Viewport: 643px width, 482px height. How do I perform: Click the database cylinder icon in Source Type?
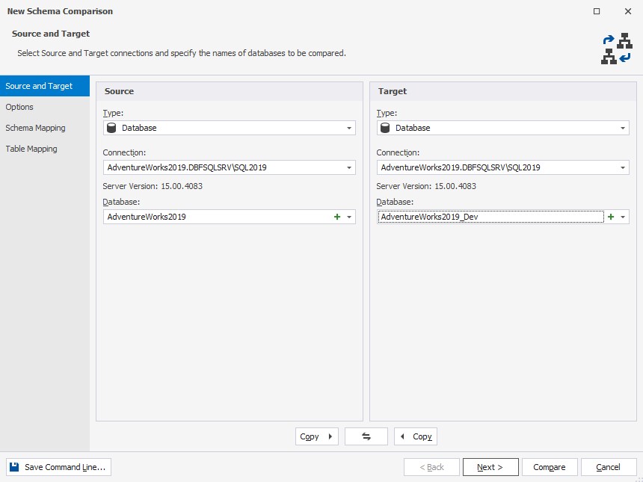111,128
